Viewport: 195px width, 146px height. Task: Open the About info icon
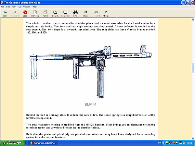coord(105,13)
